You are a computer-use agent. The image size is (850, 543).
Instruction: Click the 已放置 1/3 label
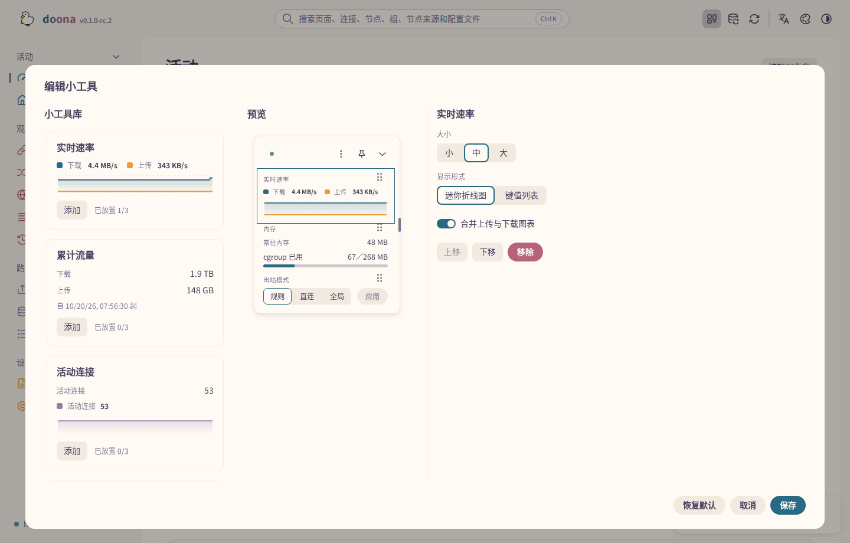coord(112,210)
